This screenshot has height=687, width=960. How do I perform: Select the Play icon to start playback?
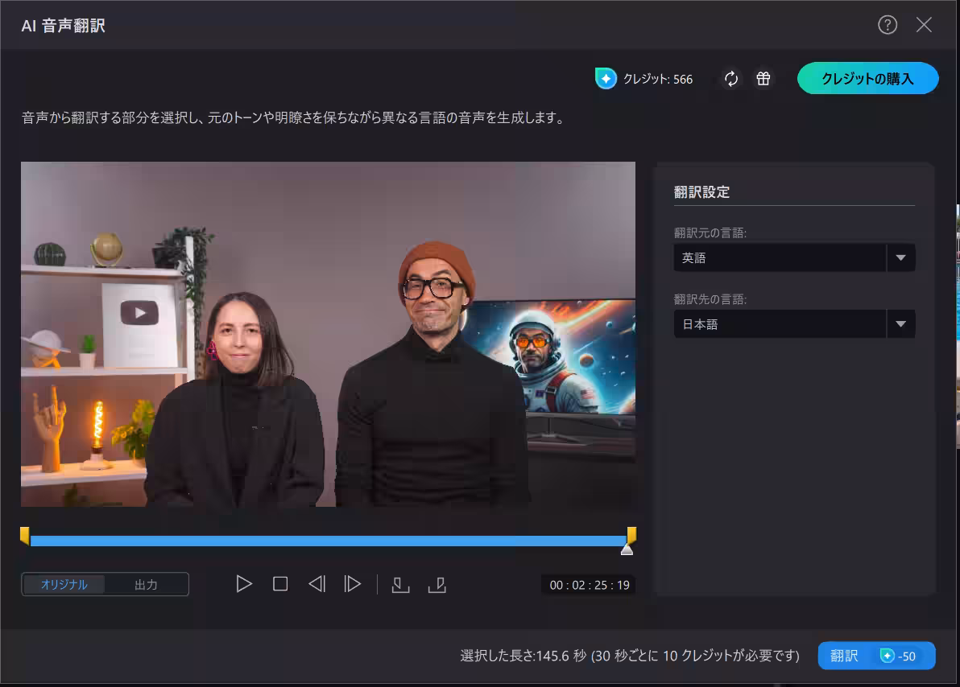tap(244, 584)
